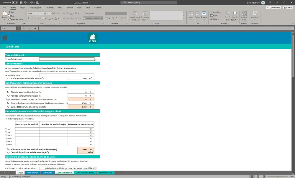Click the Nom de la zone input field
This screenshot has height=178, width=295.
coord(67,75)
